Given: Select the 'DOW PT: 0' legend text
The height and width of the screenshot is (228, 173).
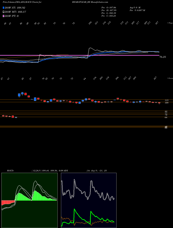Looking at the screenshot, I should (12, 16).
